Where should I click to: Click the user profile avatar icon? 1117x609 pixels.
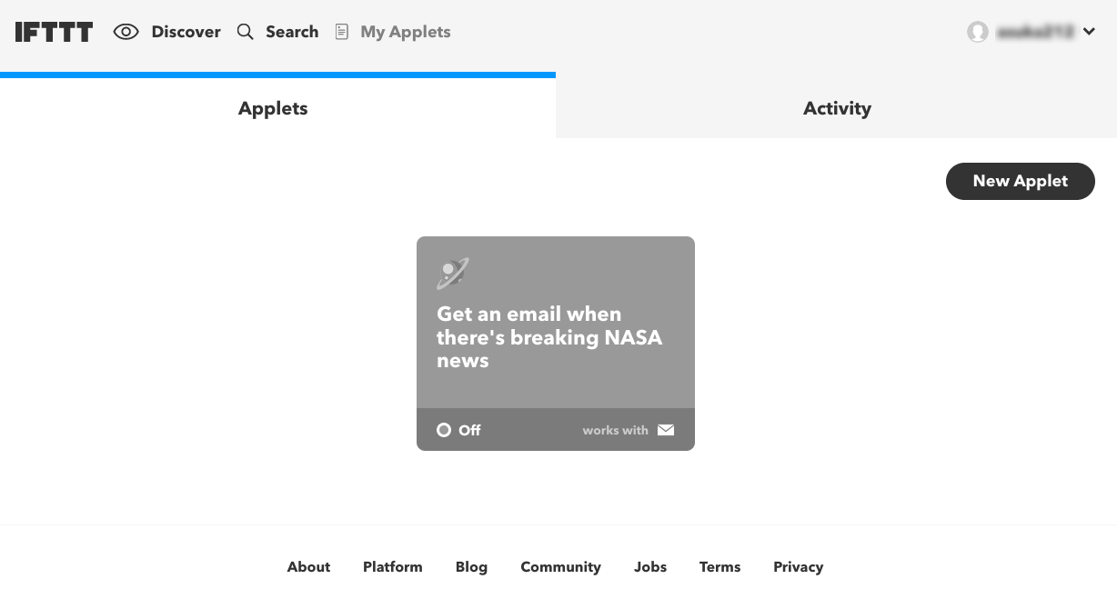pos(978,32)
